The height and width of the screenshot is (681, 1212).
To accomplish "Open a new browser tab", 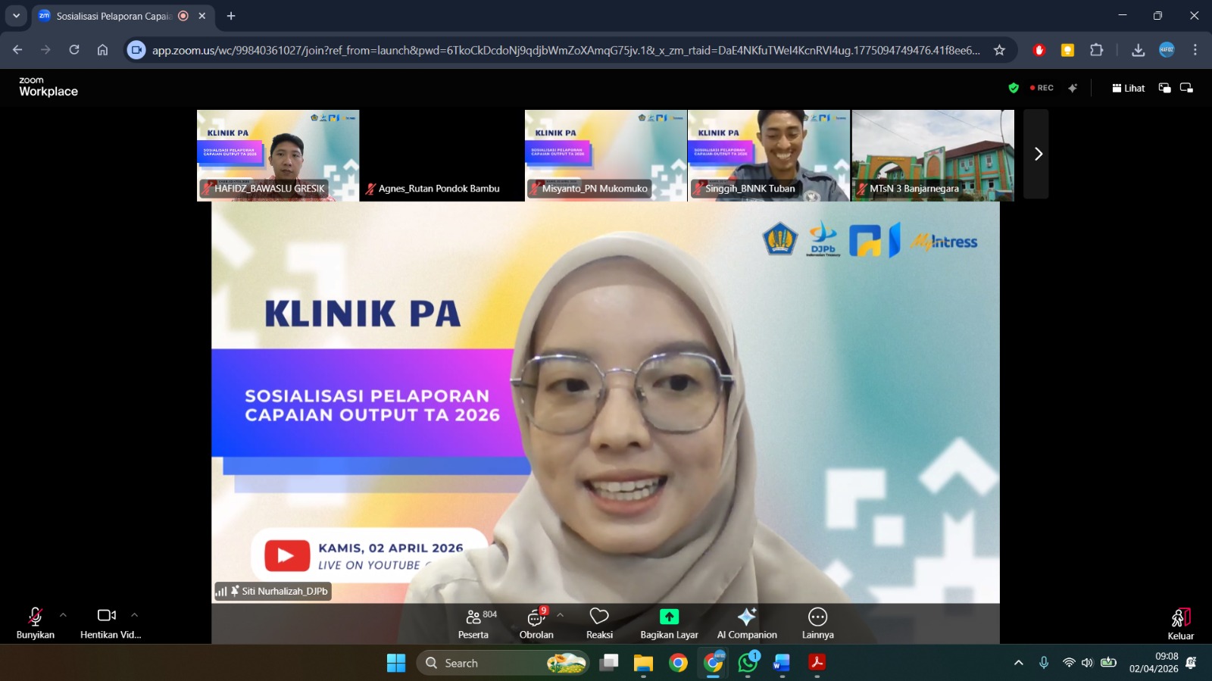I will [231, 16].
